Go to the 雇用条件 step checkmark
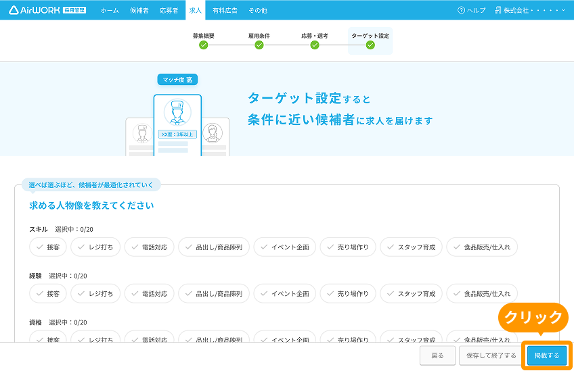 (259, 45)
